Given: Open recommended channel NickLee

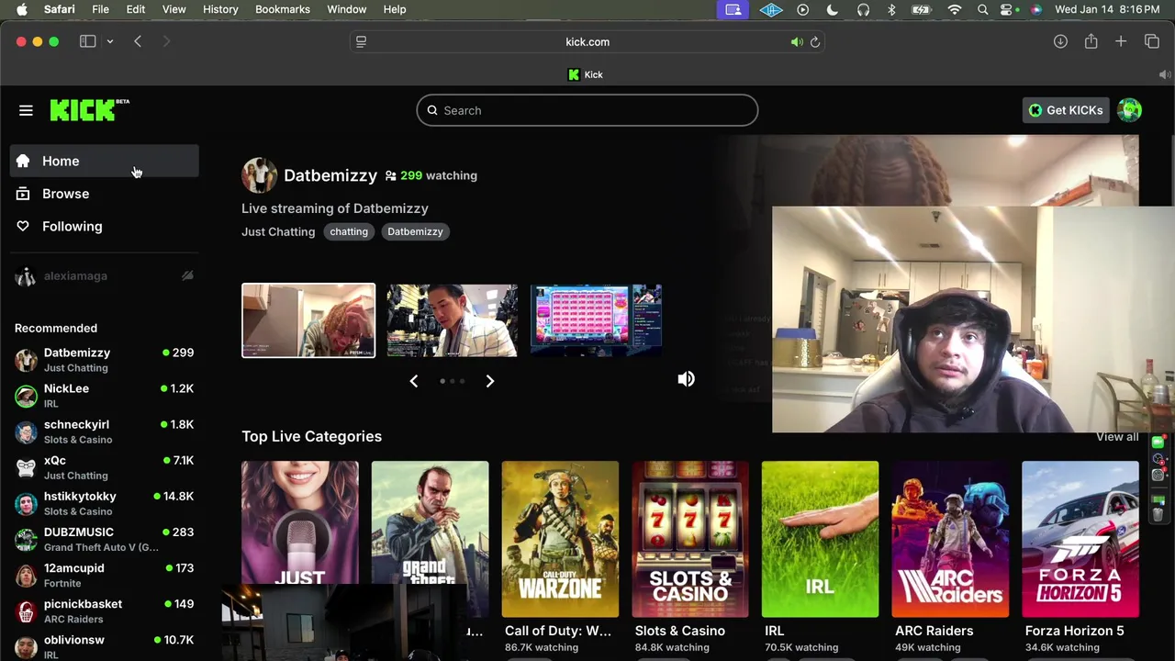Looking at the screenshot, I should (x=105, y=396).
